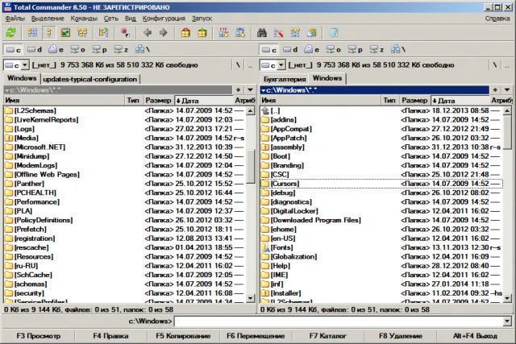Switch to the Бухгалтерия tab
Screen dimensions: 516x344
285,79
